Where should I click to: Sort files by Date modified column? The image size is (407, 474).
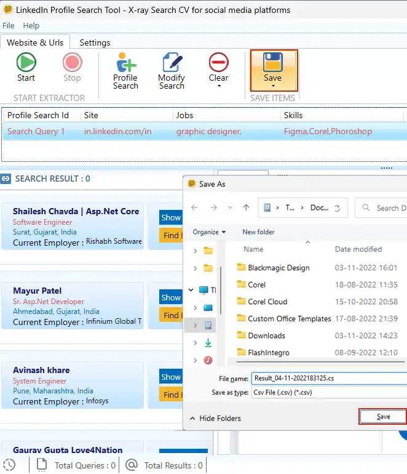(358, 249)
